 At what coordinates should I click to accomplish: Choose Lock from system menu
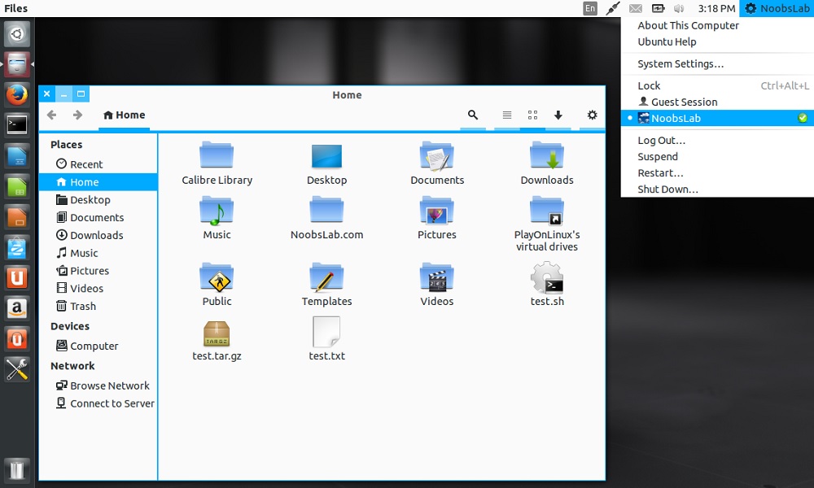click(x=717, y=85)
